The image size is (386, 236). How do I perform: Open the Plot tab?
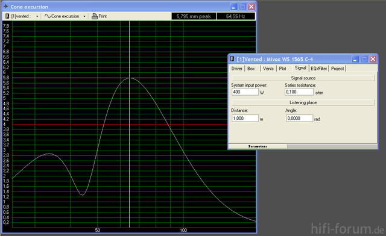pyautogui.click(x=283, y=69)
